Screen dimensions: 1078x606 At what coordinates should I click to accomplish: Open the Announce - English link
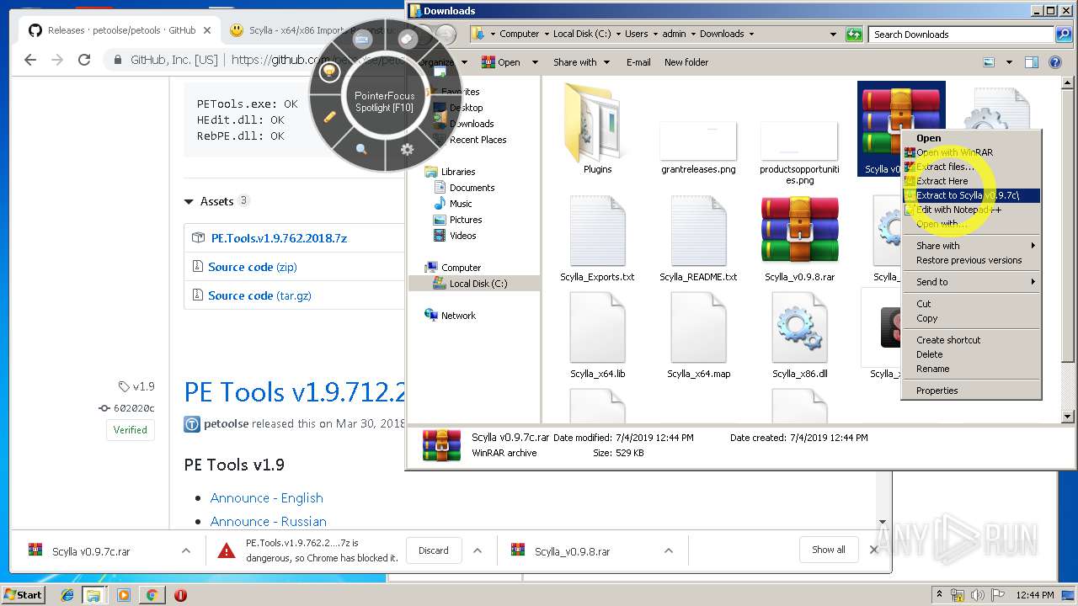266,498
